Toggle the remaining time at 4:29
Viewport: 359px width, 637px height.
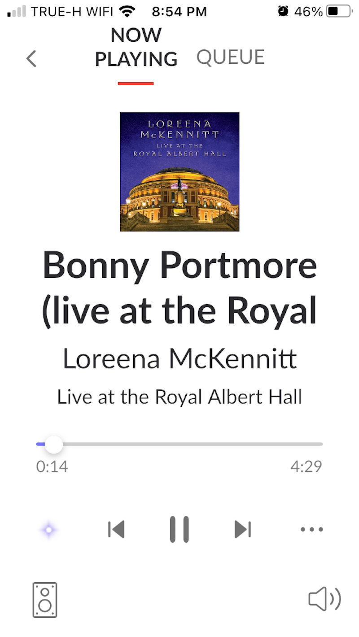(x=306, y=467)
